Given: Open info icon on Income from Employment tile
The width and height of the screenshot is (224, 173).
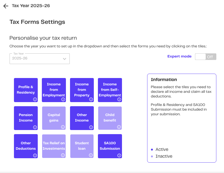Looking at the screenshot, I should [63, 99].
